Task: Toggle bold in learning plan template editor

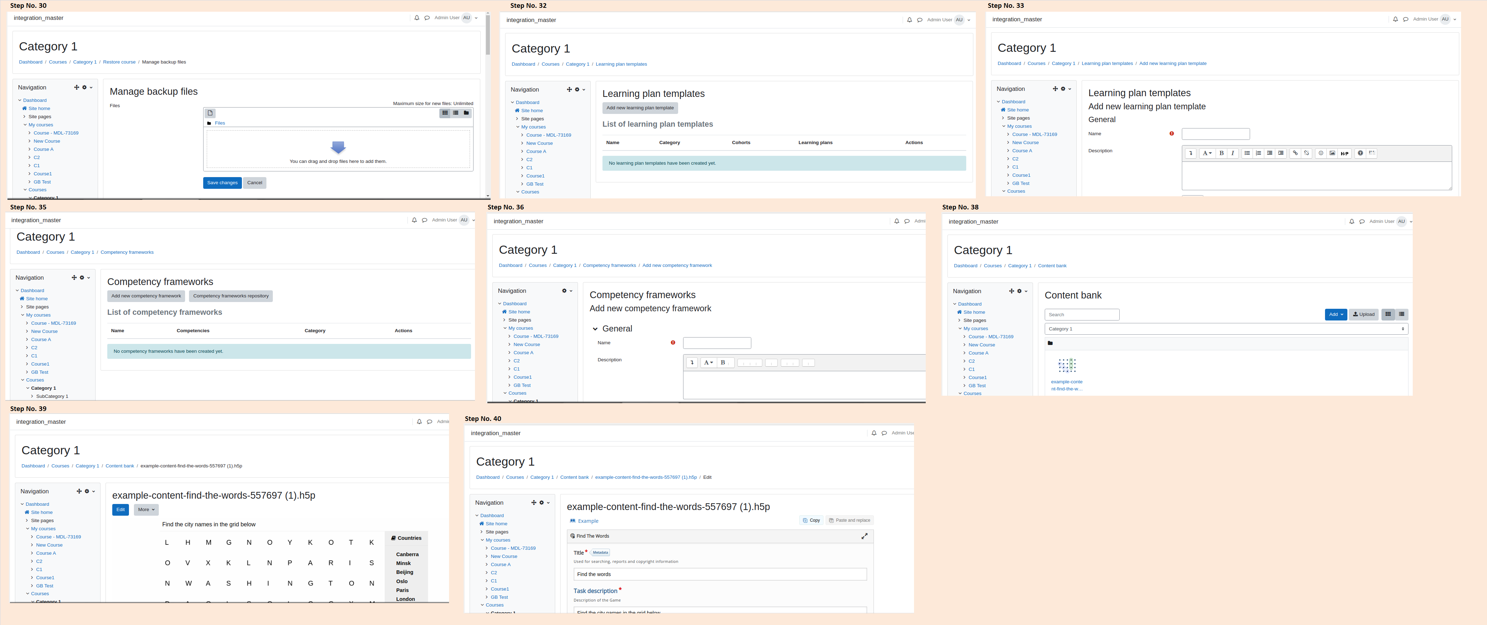Action: tap(1221, 153)
